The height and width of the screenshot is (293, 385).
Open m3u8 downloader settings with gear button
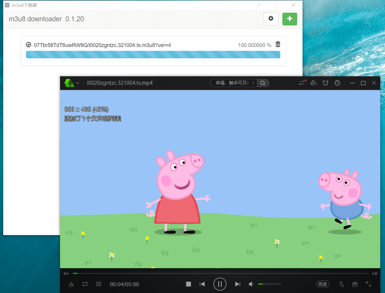(271, 19)
